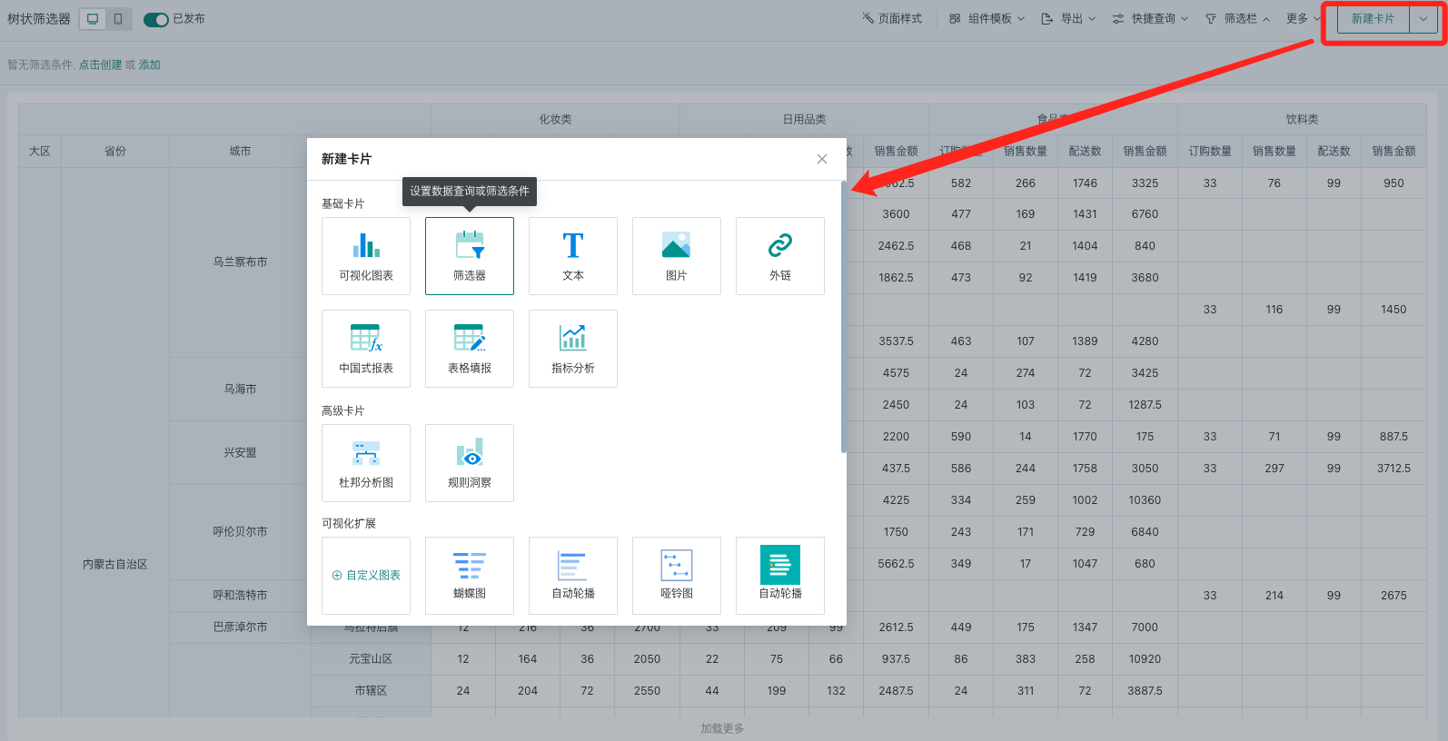Expand the 新建卡片 dropdown arrow

(1423, 19)
